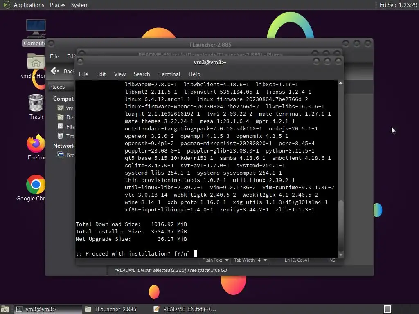Click the Ln 19, Col 41 status in Pluma
419x314 pixels.
point(297,260)
